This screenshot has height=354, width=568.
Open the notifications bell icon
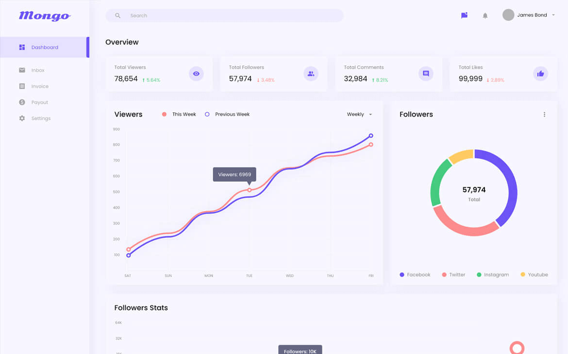(x=485, y=16)
